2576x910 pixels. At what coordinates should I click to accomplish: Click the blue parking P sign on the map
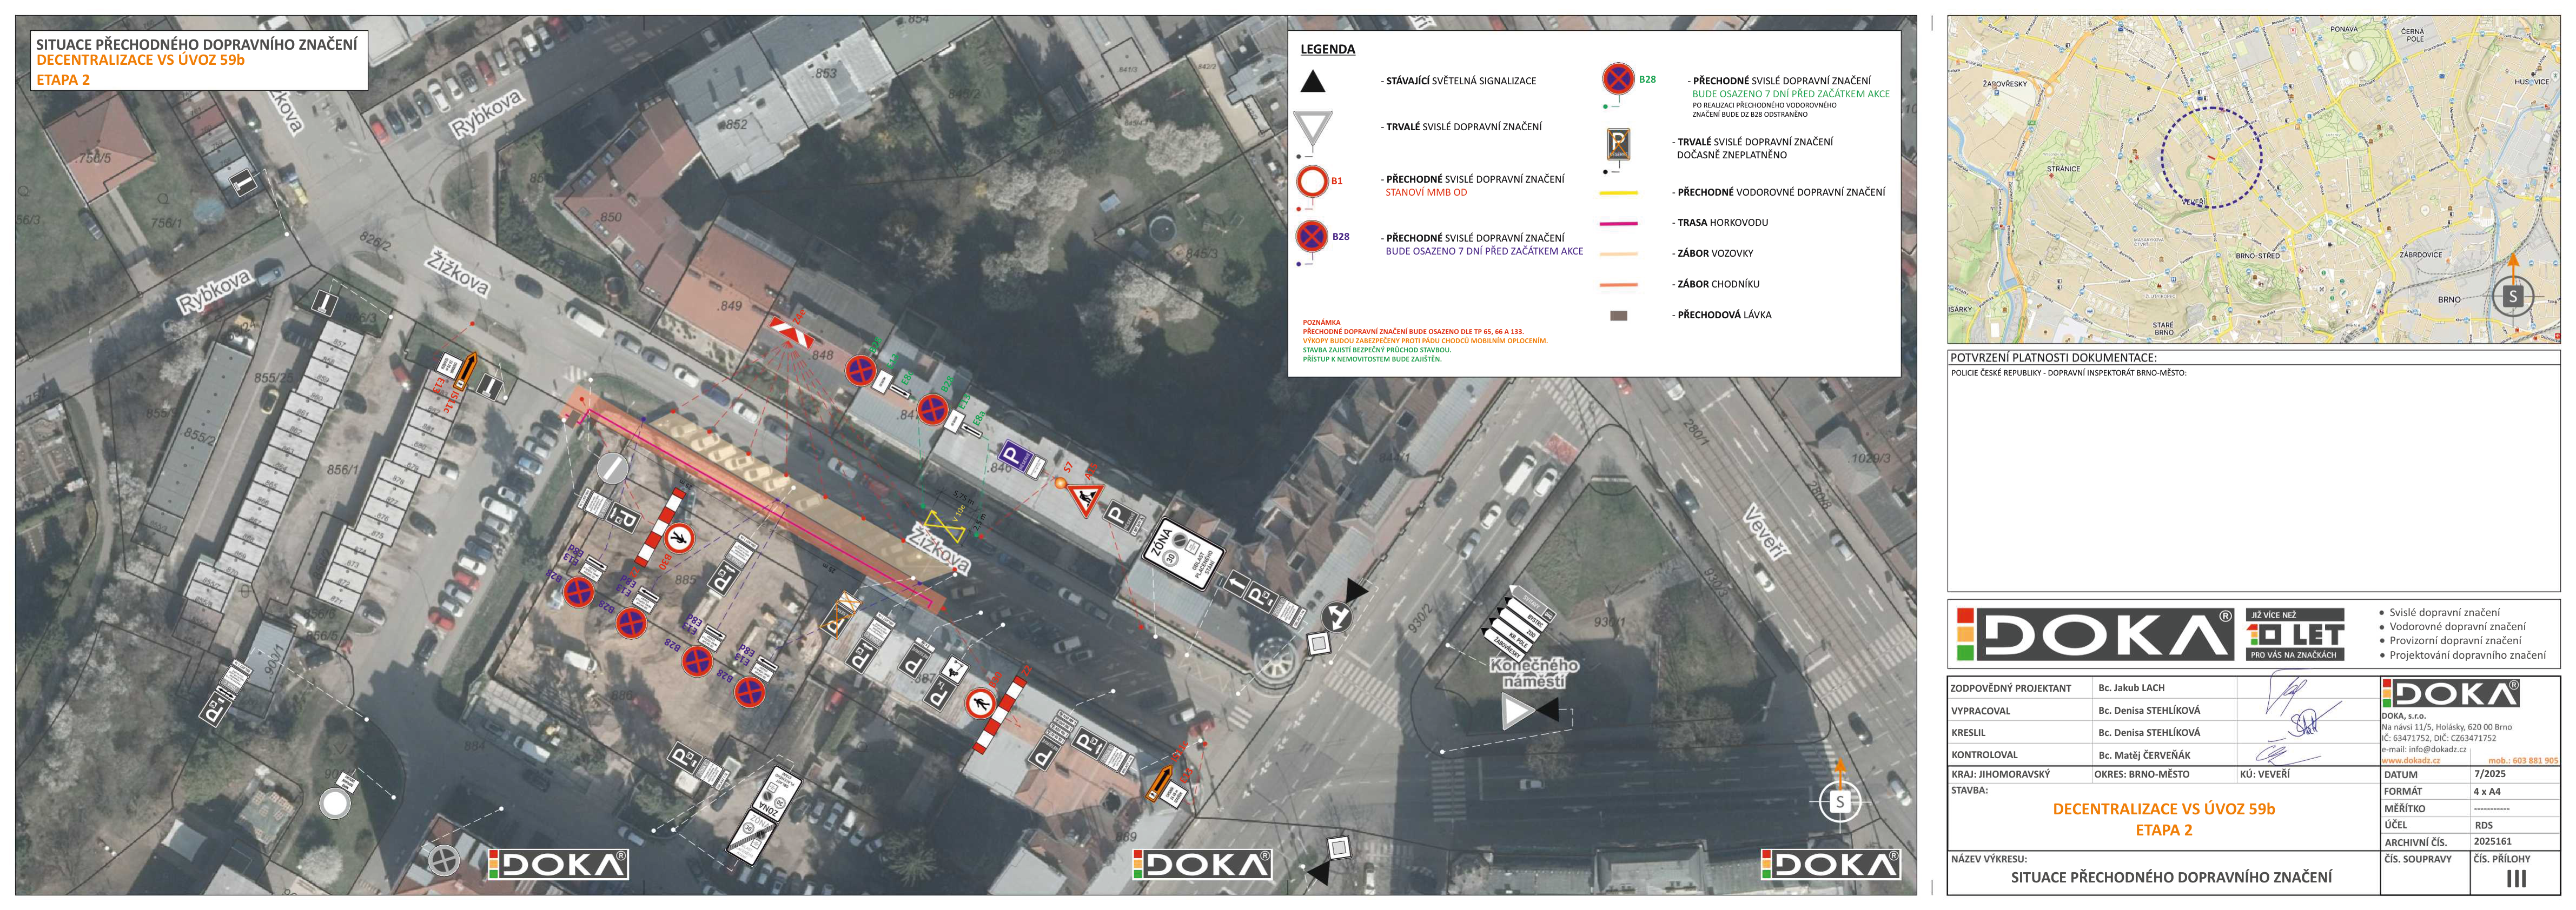1015,457
